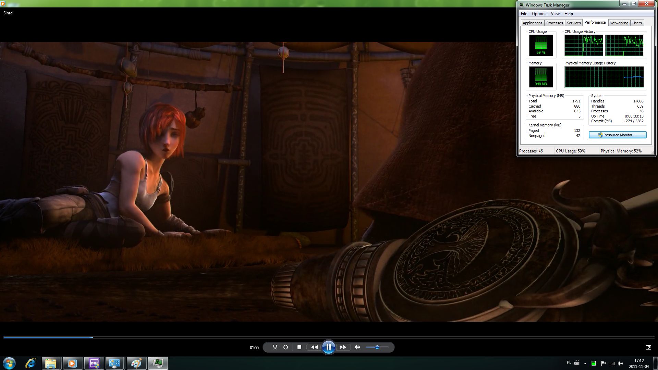Open Action Center flag icon
The image size is (658, 370).
click(603, 363)
